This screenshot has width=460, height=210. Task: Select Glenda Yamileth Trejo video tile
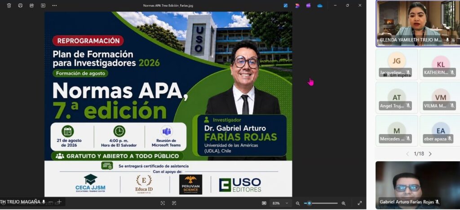pyautogui.click(x=418, y=23)
